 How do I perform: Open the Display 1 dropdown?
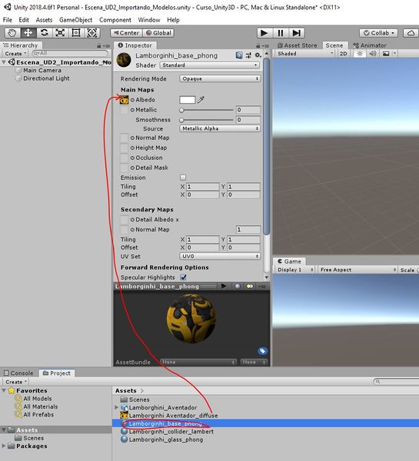295,270
